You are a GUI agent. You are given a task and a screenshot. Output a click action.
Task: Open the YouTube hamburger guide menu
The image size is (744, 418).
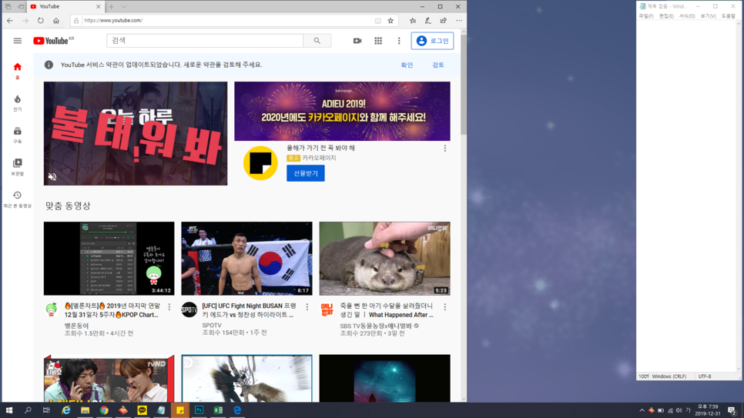pyautogui.click(x=18, y=41)
